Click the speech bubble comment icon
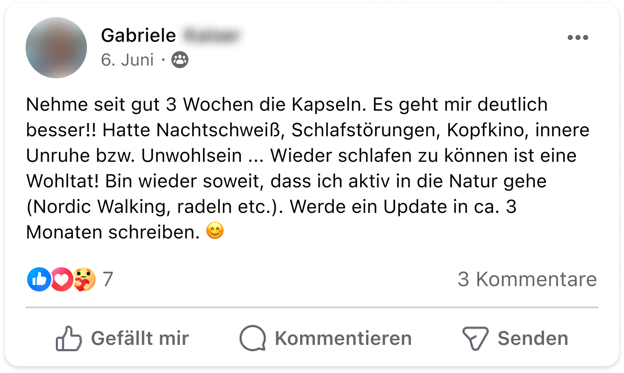Image resolution: width=624 pixels, height=373 pixels. pyautogui.click(x=253, y=339)
